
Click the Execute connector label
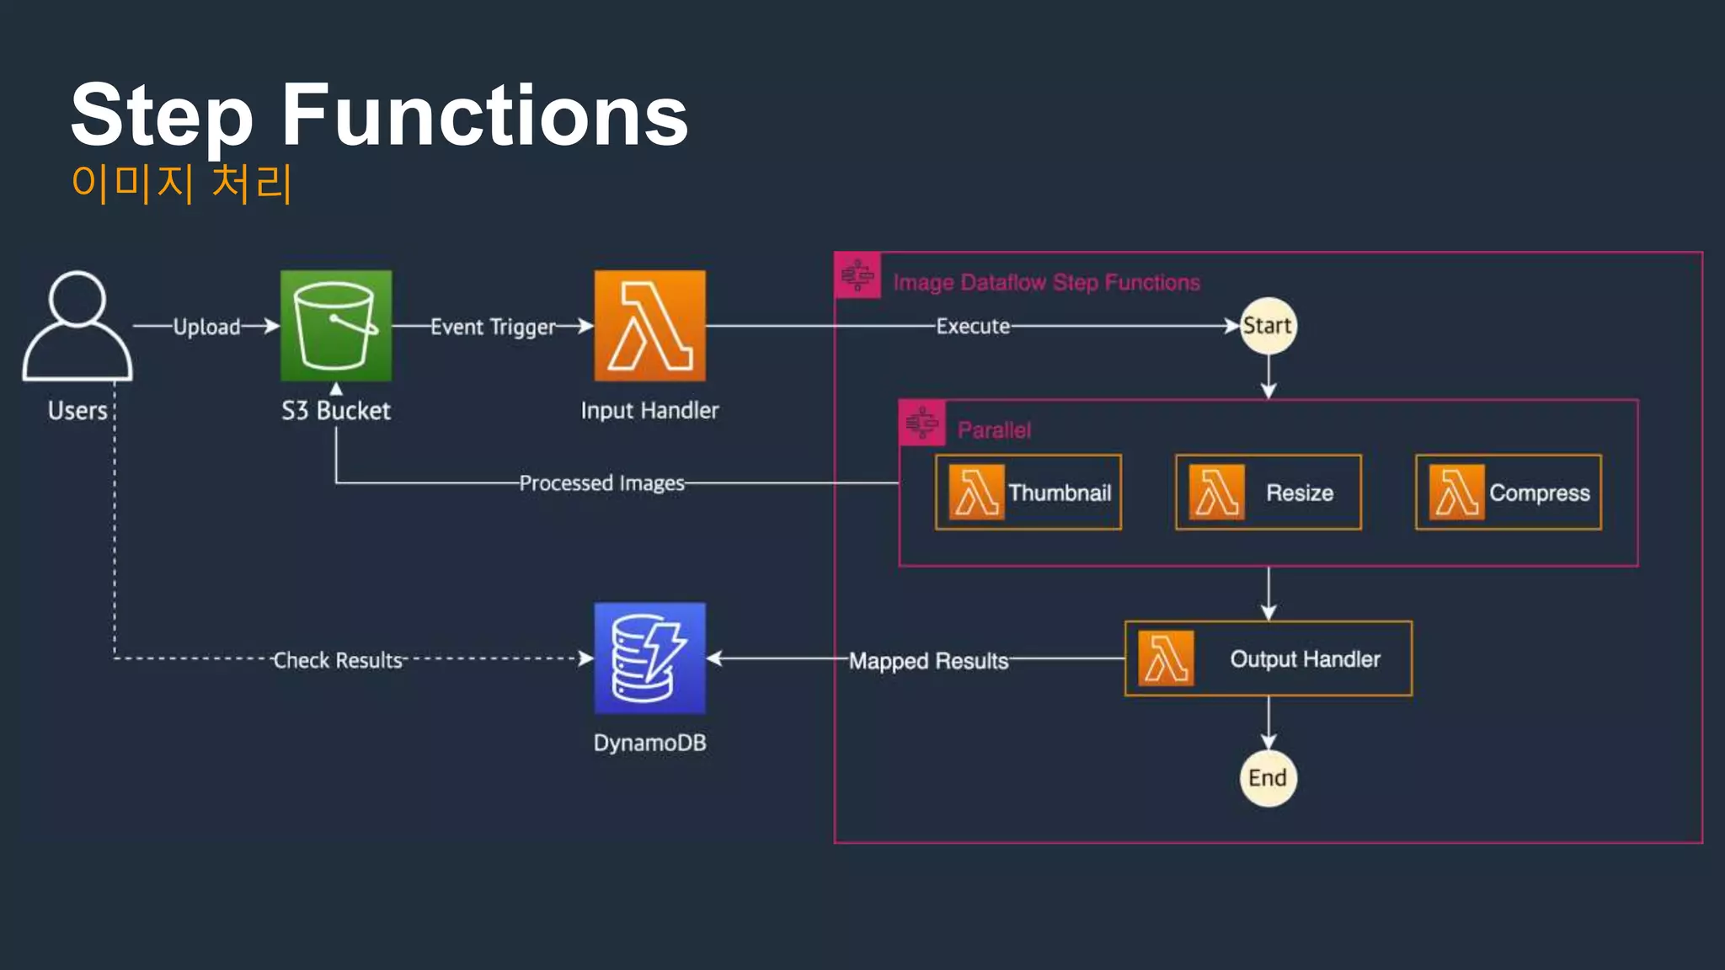[x=973, y=326]
